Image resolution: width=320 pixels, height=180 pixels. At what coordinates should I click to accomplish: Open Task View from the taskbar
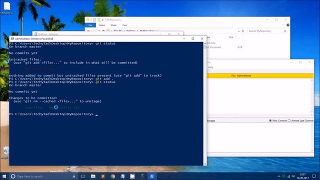tap(82, 176)
